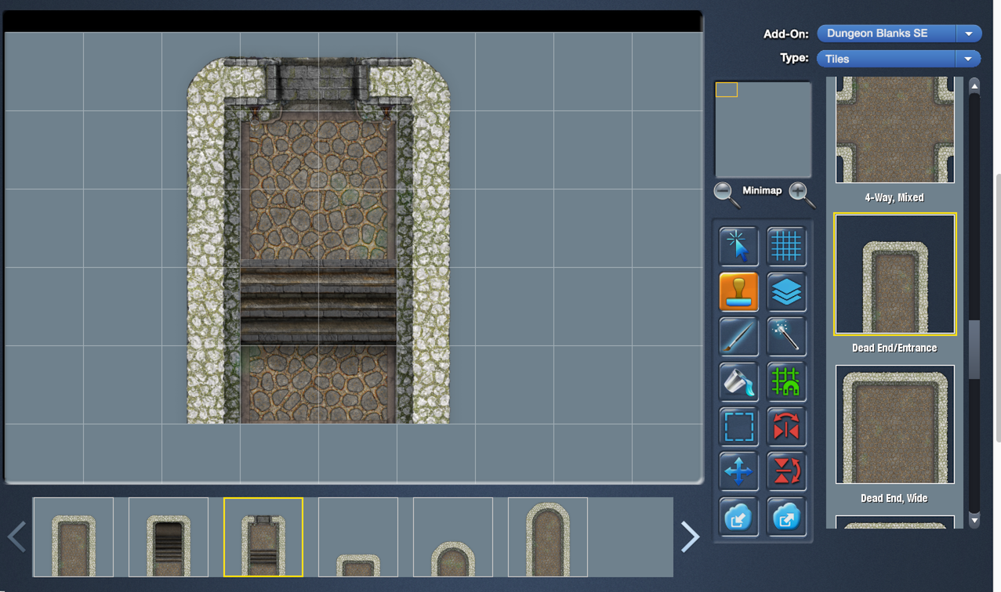Viewport: 1001px width, 592px height.
Task: Activate the orange stamp tool
Action: coord(738,292)
